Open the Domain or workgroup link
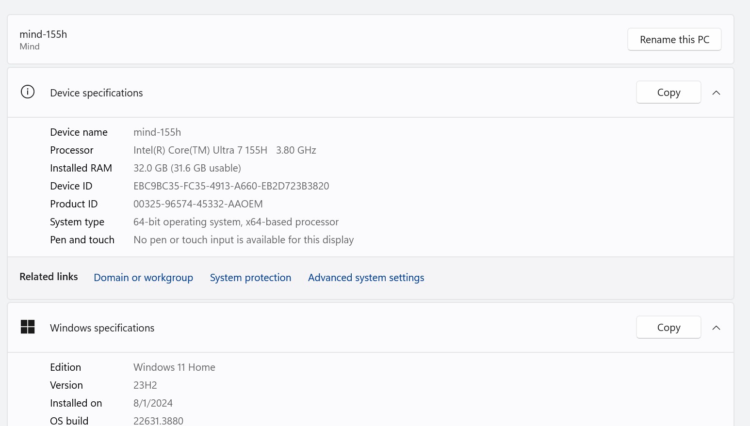The height and width of the screenshot is (426, 750). [143, 278]
